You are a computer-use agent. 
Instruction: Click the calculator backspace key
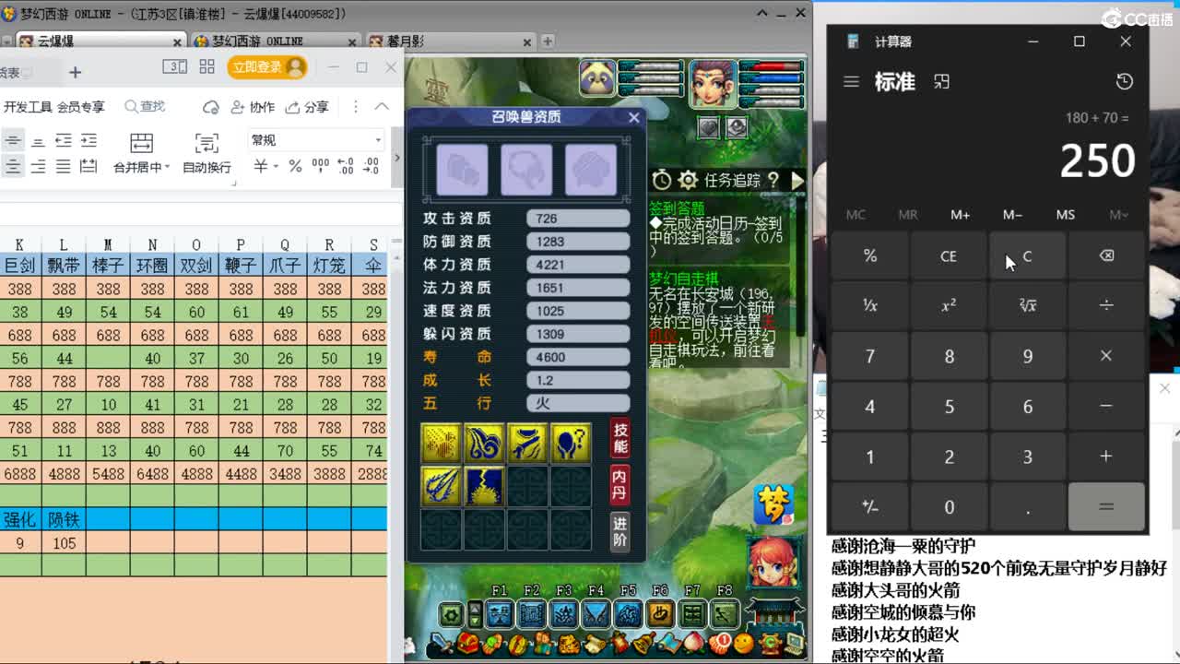coord(1106,256)
